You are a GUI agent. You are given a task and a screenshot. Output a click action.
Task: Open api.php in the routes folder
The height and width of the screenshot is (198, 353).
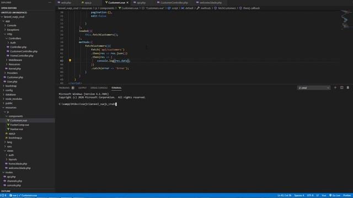pos(11,177)
